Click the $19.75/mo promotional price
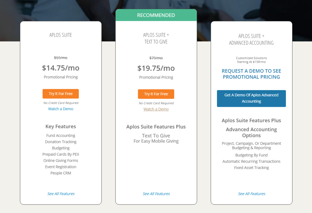 tap(156, 68)
